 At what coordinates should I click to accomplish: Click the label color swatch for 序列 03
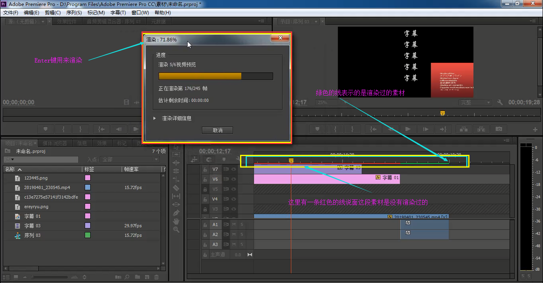tap(87, 235)
